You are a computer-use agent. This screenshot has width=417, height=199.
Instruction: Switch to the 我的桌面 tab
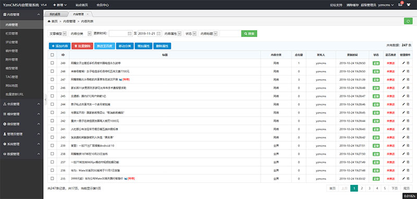tap(55, 14)
